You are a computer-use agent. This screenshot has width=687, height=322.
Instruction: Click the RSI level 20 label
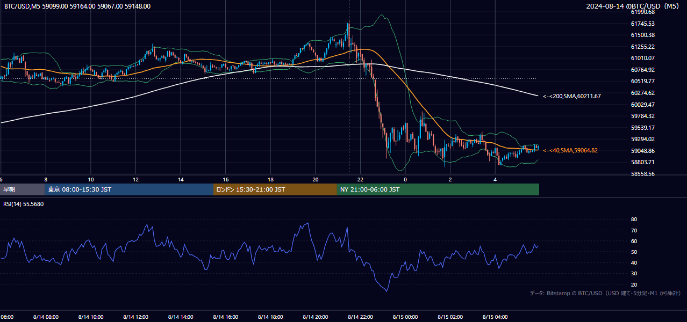(634, 284)
